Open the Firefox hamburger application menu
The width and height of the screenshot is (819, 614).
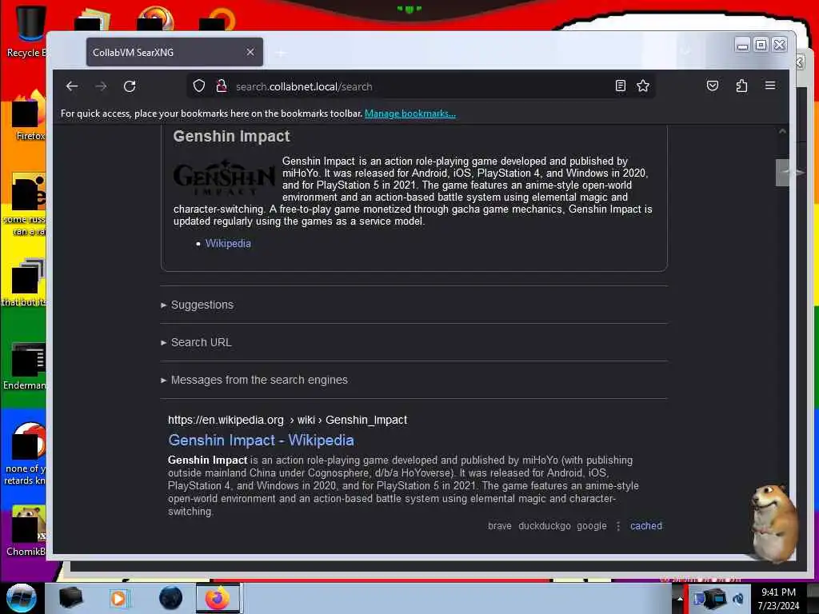(770, 86)
